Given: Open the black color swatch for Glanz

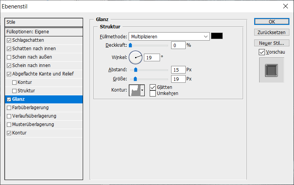Looking at the screenshot, I should [217, 36].
